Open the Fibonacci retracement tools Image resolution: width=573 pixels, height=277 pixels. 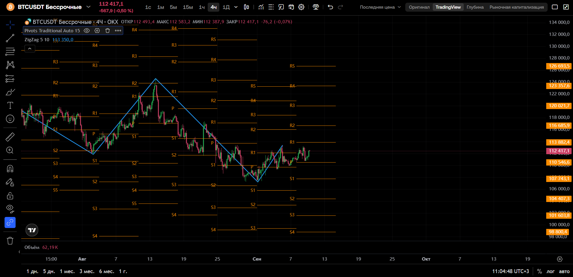tap(10, 52)
